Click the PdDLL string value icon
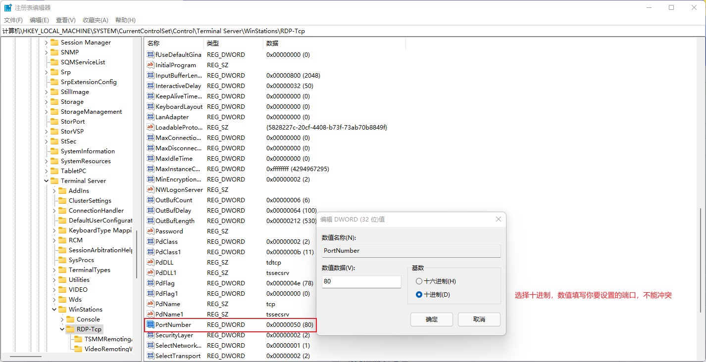Viewport: 706px width, 362px height. click(151, 263)
